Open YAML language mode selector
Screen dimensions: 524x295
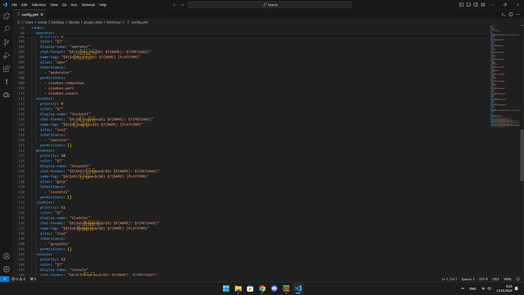(x=507, y=279)
